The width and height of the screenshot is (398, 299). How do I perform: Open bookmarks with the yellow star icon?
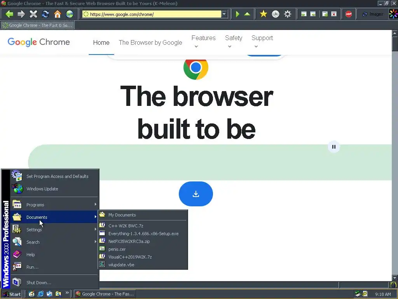pos(264,14)
